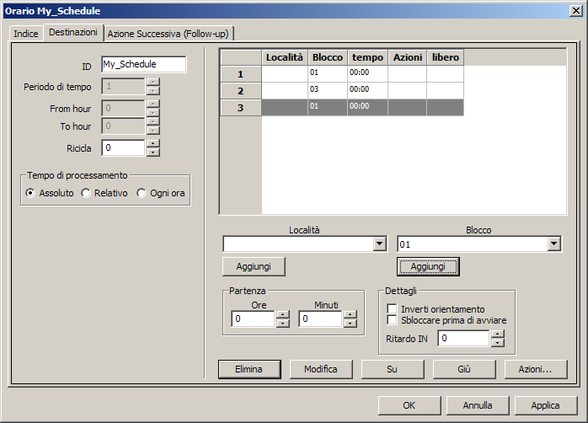
Task: Open the Azione Successiva (Follow-up) tab
Action: [x=168, y=33]
